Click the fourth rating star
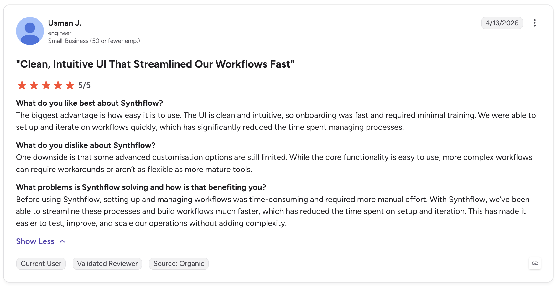The height and width of the screenshot is (289, 557). (58, 85)
